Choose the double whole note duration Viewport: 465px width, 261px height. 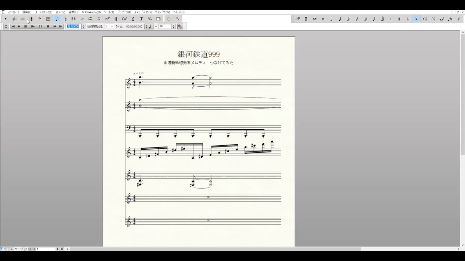coord(315,19)
